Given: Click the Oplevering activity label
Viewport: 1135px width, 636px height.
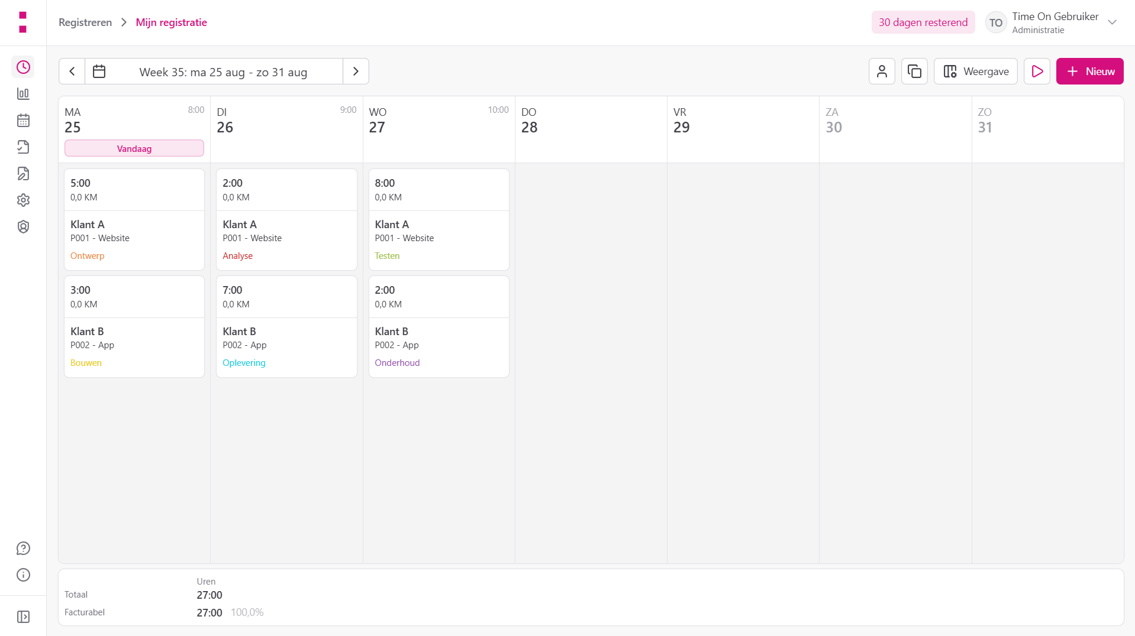Looking at the screenshot, I should point(244,363).
